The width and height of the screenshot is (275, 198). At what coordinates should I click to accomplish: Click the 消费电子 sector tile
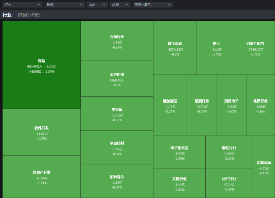[x=231, y=105]
